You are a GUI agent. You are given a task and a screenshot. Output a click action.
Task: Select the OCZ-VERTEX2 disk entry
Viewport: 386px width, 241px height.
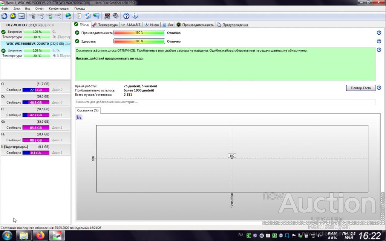pyautogui.click(x=35, y=31)
